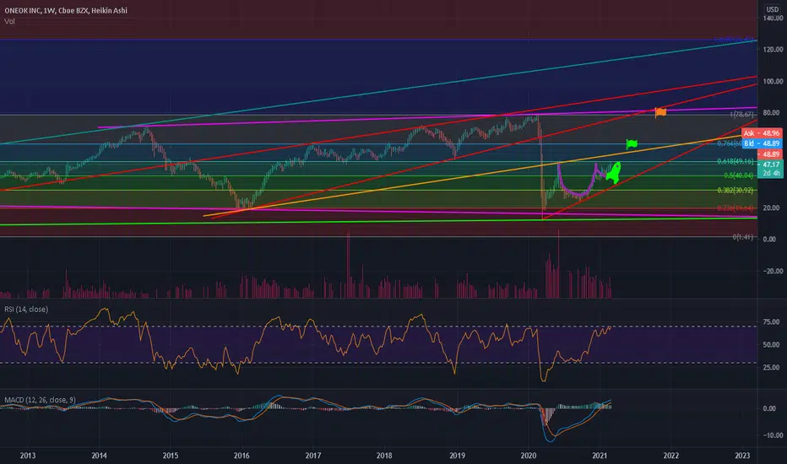Click the 0.5(40.04) Fibonacci level label
787x464 pixels.
tap(738, 175)
